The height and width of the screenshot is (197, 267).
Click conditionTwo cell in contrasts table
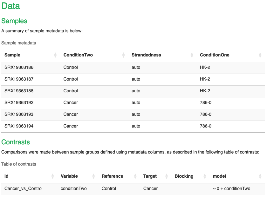[x=74, y=189]
